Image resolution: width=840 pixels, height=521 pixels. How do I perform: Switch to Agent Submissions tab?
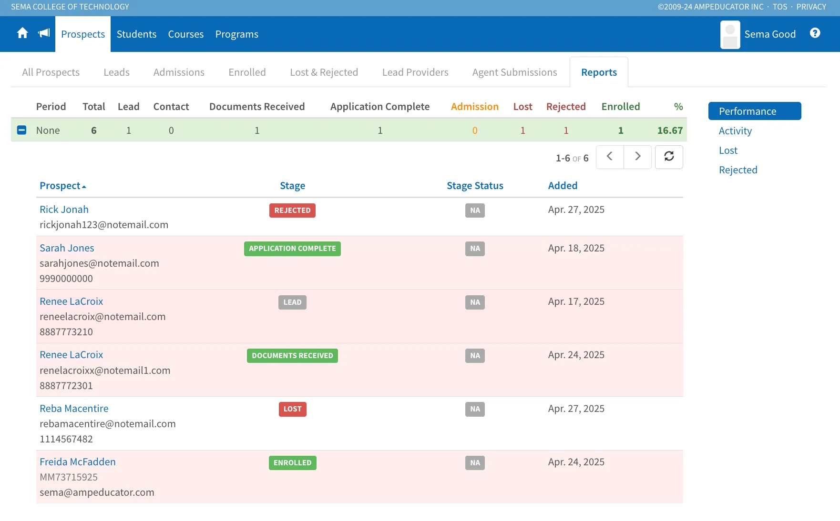click(515, 72)
